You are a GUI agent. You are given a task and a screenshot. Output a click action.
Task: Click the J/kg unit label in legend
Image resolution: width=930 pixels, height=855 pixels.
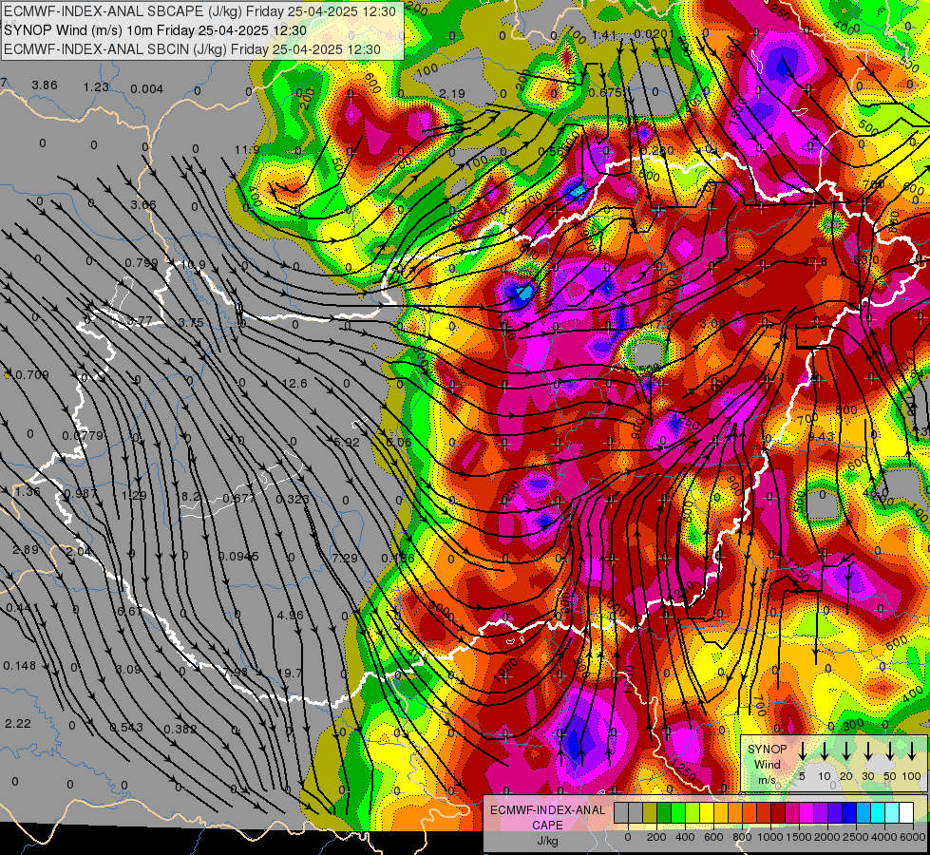point(547,841)
